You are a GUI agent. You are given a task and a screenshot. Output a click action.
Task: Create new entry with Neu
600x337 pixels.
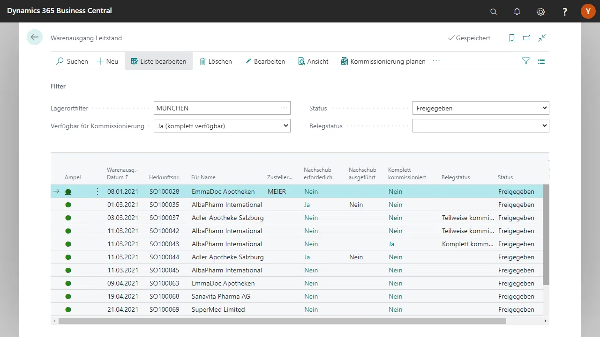pyautogui.click(x=107, y=61)
